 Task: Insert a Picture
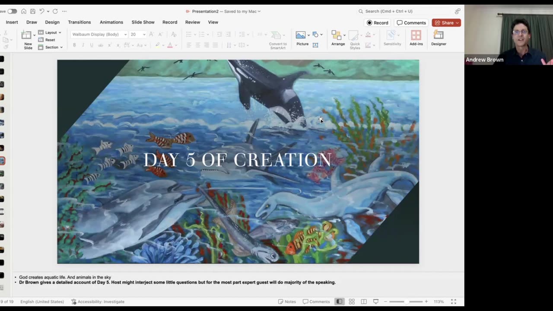tap(302, 38)
